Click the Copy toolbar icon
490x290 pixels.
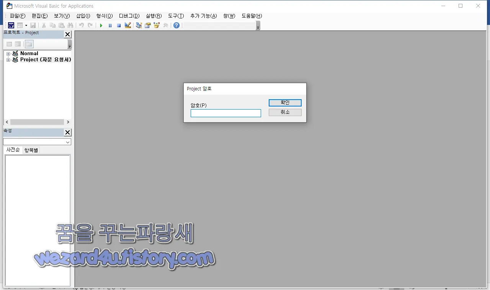tap(52, 25)
